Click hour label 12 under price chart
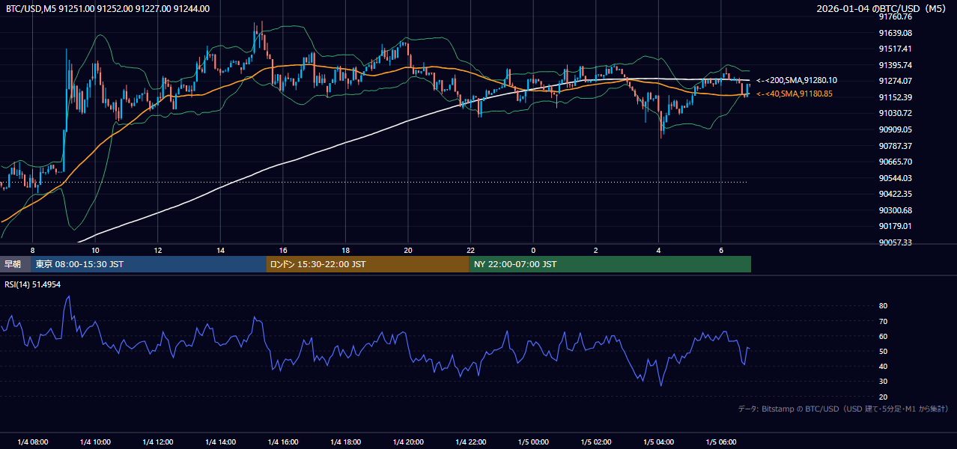 pyautogui.click(x=158, y=250)
